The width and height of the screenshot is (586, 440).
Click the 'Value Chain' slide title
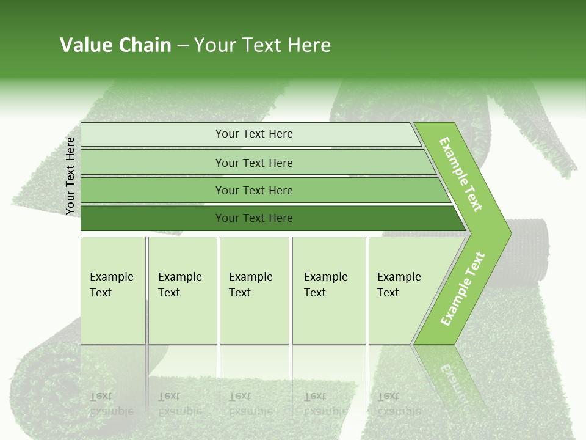116,45
